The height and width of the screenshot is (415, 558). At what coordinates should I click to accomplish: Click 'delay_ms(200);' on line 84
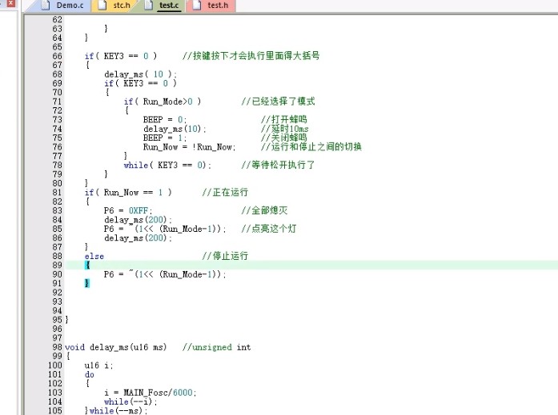(138, 220)
